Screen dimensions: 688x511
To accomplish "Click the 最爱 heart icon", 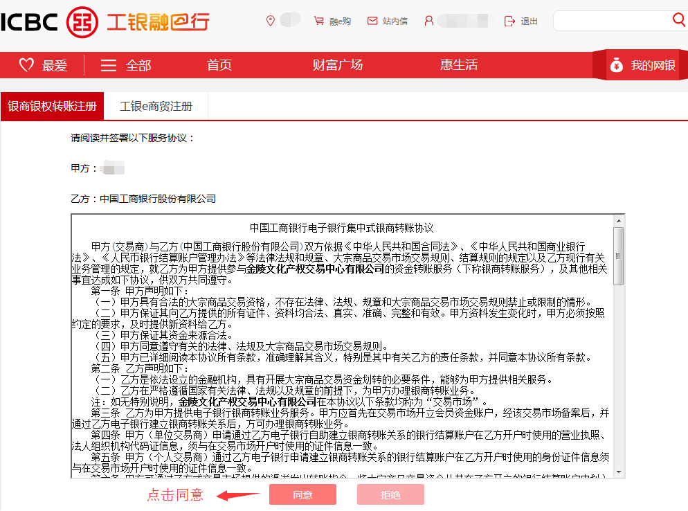I will click(26, 65).
